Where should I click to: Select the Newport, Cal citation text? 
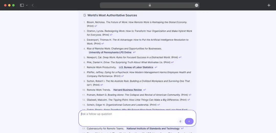pyautogui.click(x=132, y=57)
